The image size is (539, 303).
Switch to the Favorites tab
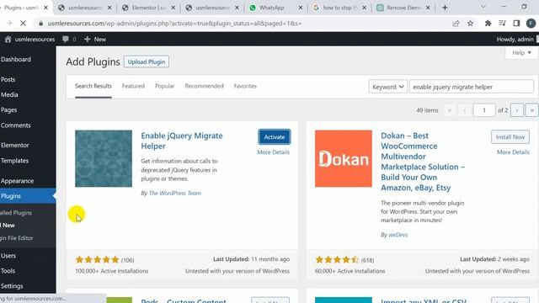(x=245, y=86)
